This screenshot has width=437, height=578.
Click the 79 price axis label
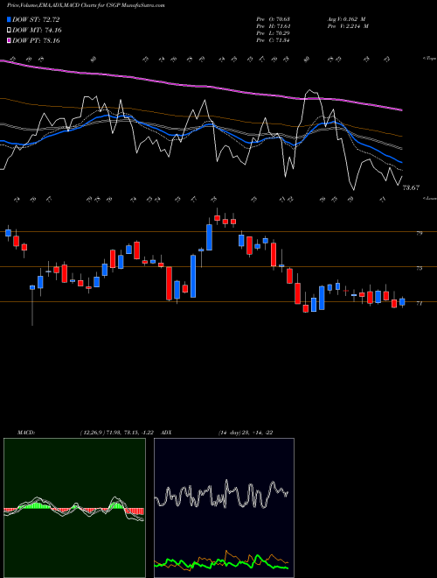[x=419, y=233]
